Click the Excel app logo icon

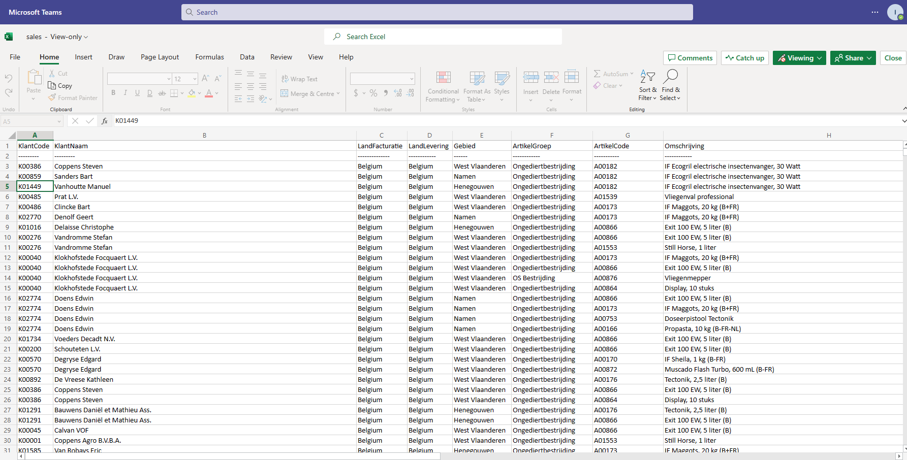point(9,37)
